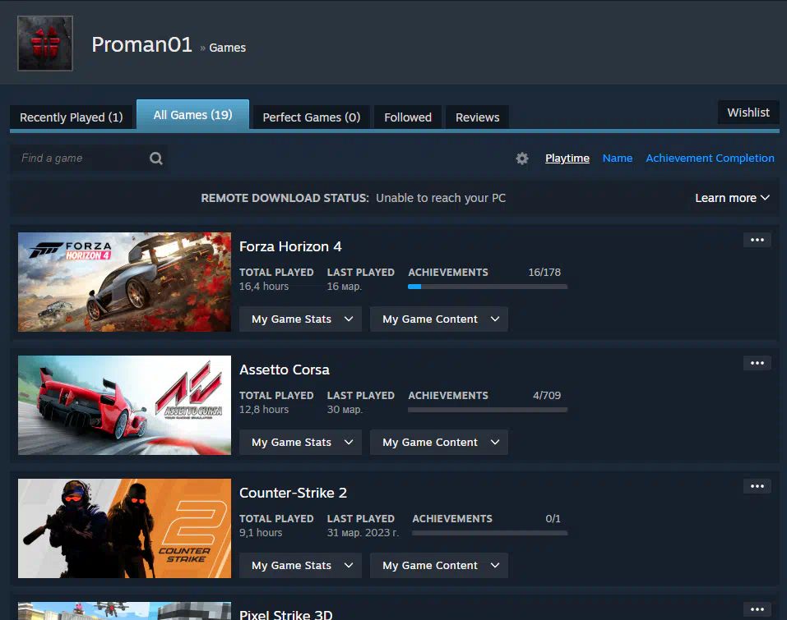The height and width of the screenshot is (620, 787).
Task: Click the Unable to reach your PC status
Action: click(441, 198)
